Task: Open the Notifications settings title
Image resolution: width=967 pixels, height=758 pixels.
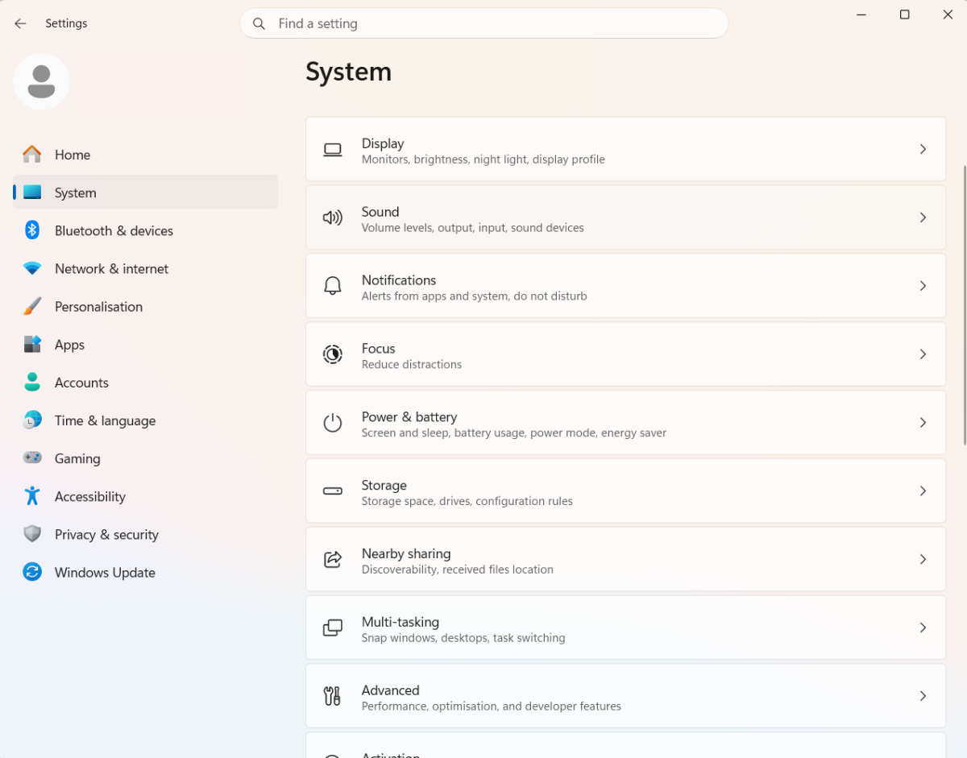Action: pos(399,280)
